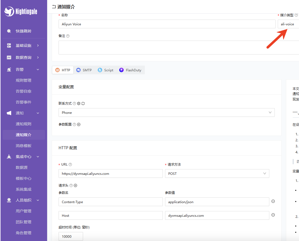Switch to the Script tab

coord(105,70)
